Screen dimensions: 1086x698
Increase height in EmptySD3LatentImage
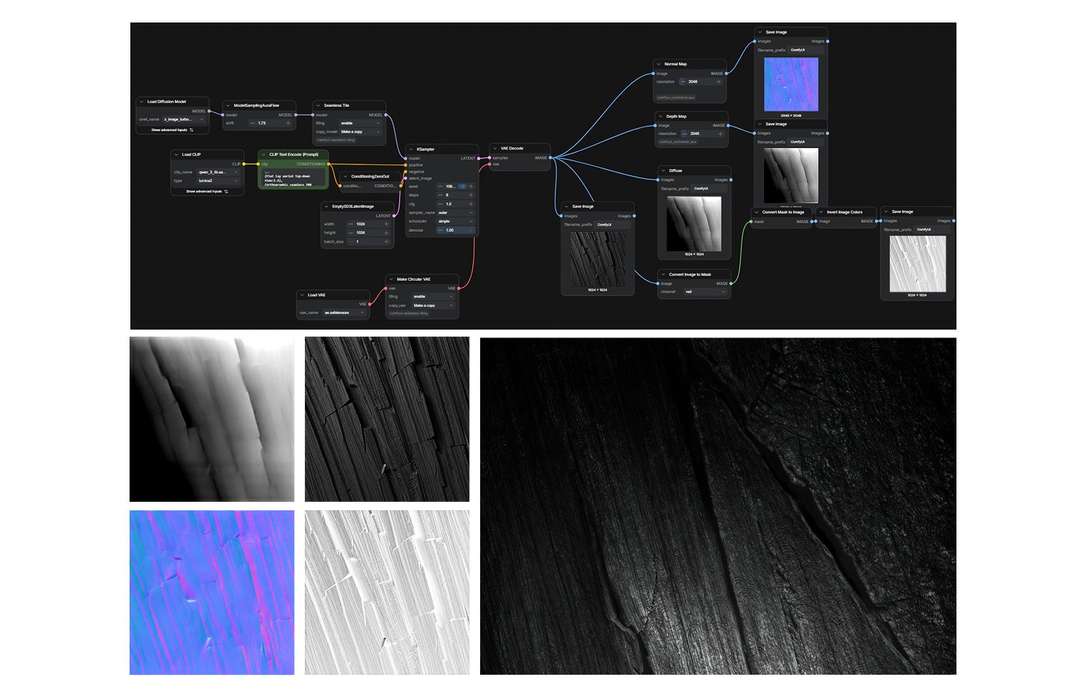386,233
